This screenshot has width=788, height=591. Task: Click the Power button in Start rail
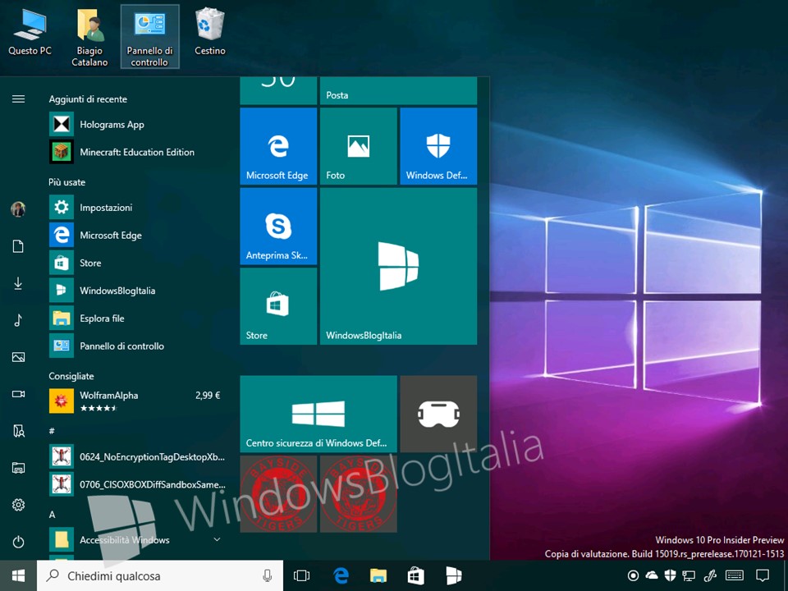click(x=19, y=542)
